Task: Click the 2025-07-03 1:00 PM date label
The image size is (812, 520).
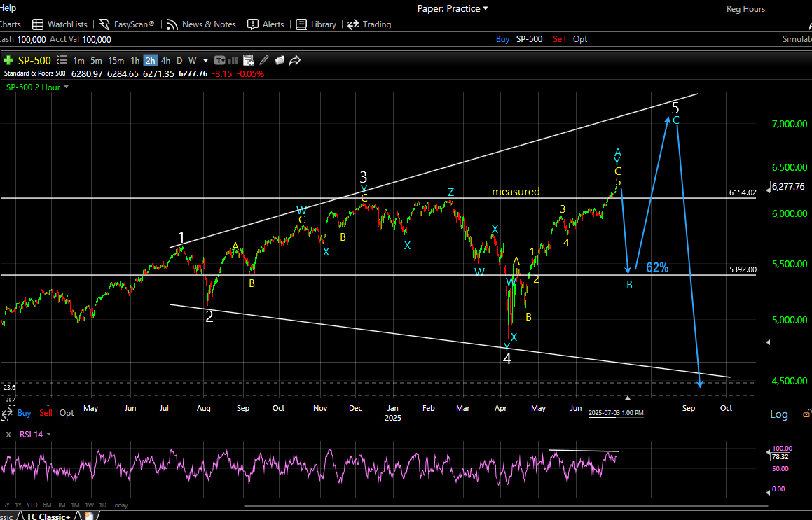Action: click(616, 413)
